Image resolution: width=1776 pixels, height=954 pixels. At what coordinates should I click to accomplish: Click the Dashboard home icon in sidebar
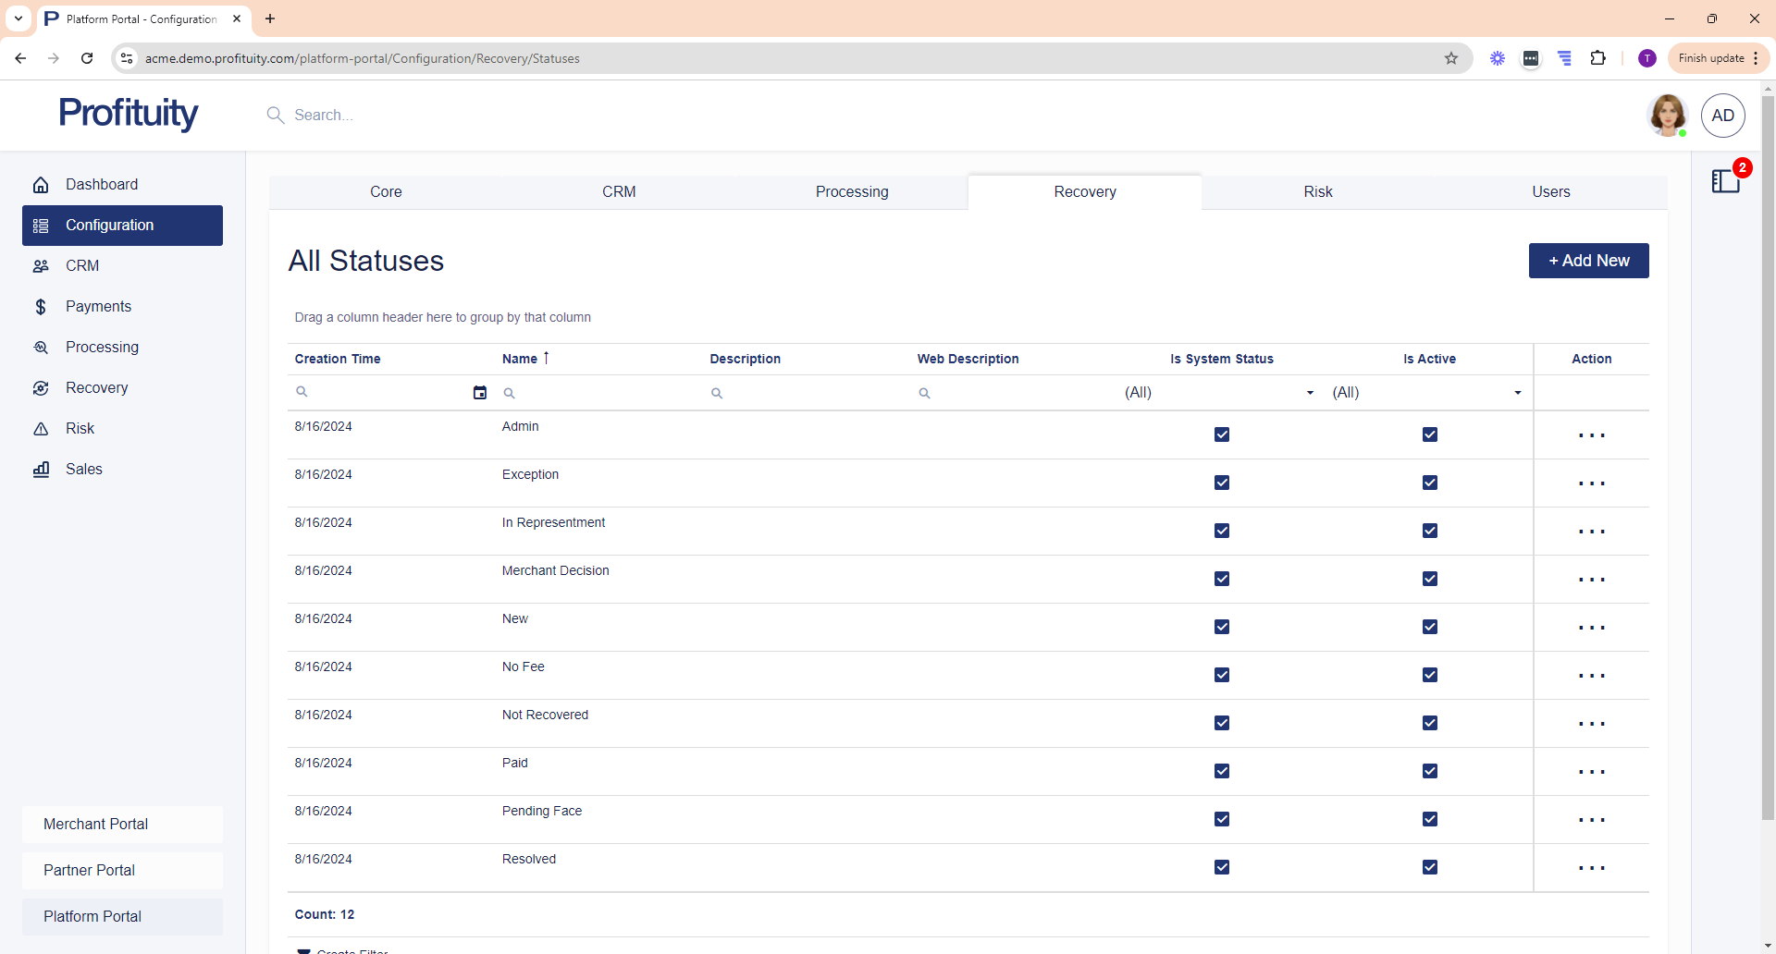pyautogui.click(x=41, y=185)
